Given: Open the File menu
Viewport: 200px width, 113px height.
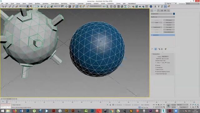Looking at the screenshot, I should [2, 3].
